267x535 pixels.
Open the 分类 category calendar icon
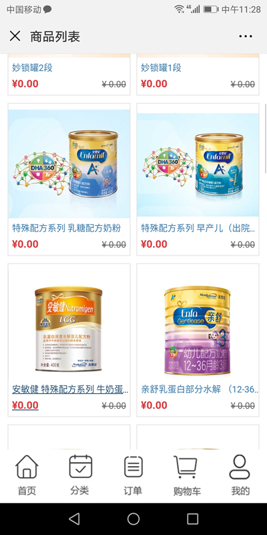80,475
